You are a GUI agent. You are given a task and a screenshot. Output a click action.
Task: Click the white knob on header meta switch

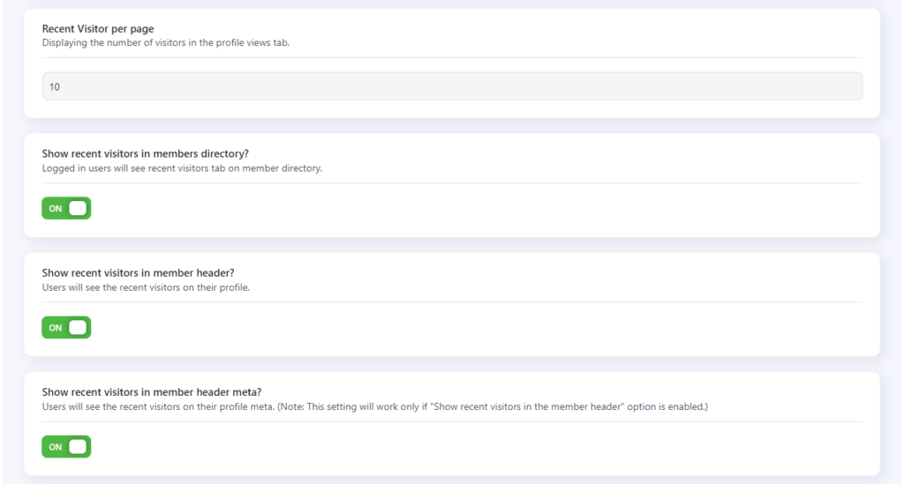78,447
